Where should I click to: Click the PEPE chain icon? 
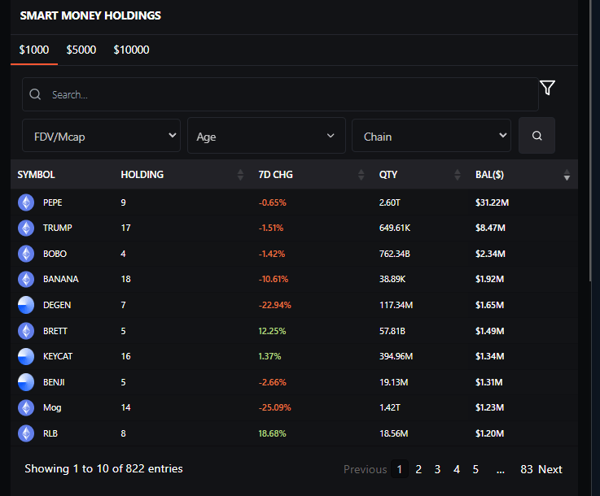pos(26,202)
